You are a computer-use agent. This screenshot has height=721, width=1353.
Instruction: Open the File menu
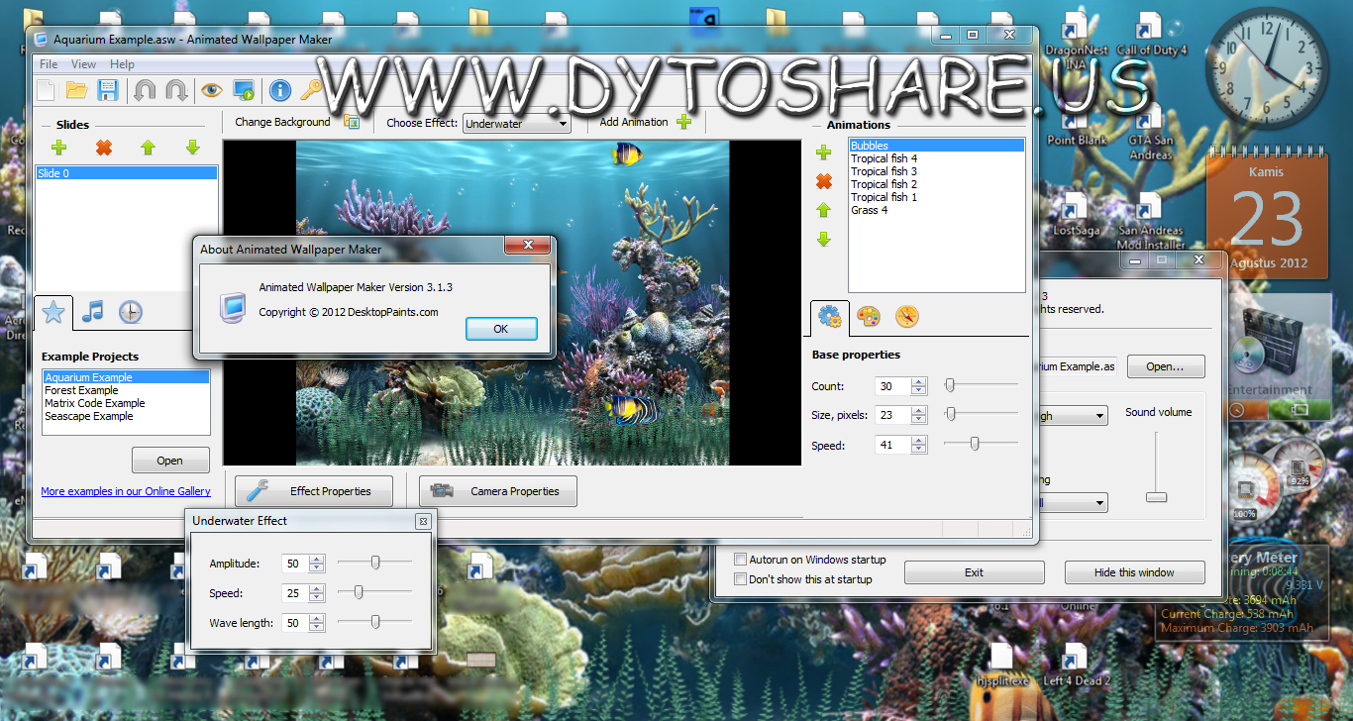point(48,64)
